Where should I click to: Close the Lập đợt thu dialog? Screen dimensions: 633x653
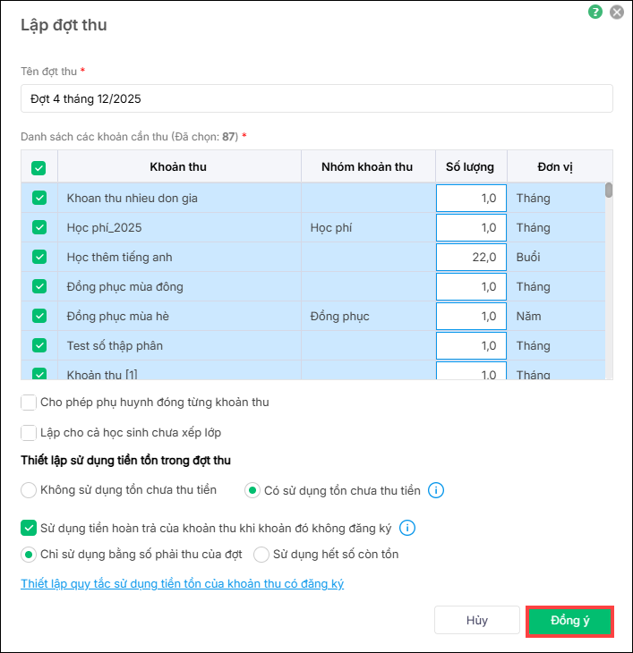[x=617, y=13]
